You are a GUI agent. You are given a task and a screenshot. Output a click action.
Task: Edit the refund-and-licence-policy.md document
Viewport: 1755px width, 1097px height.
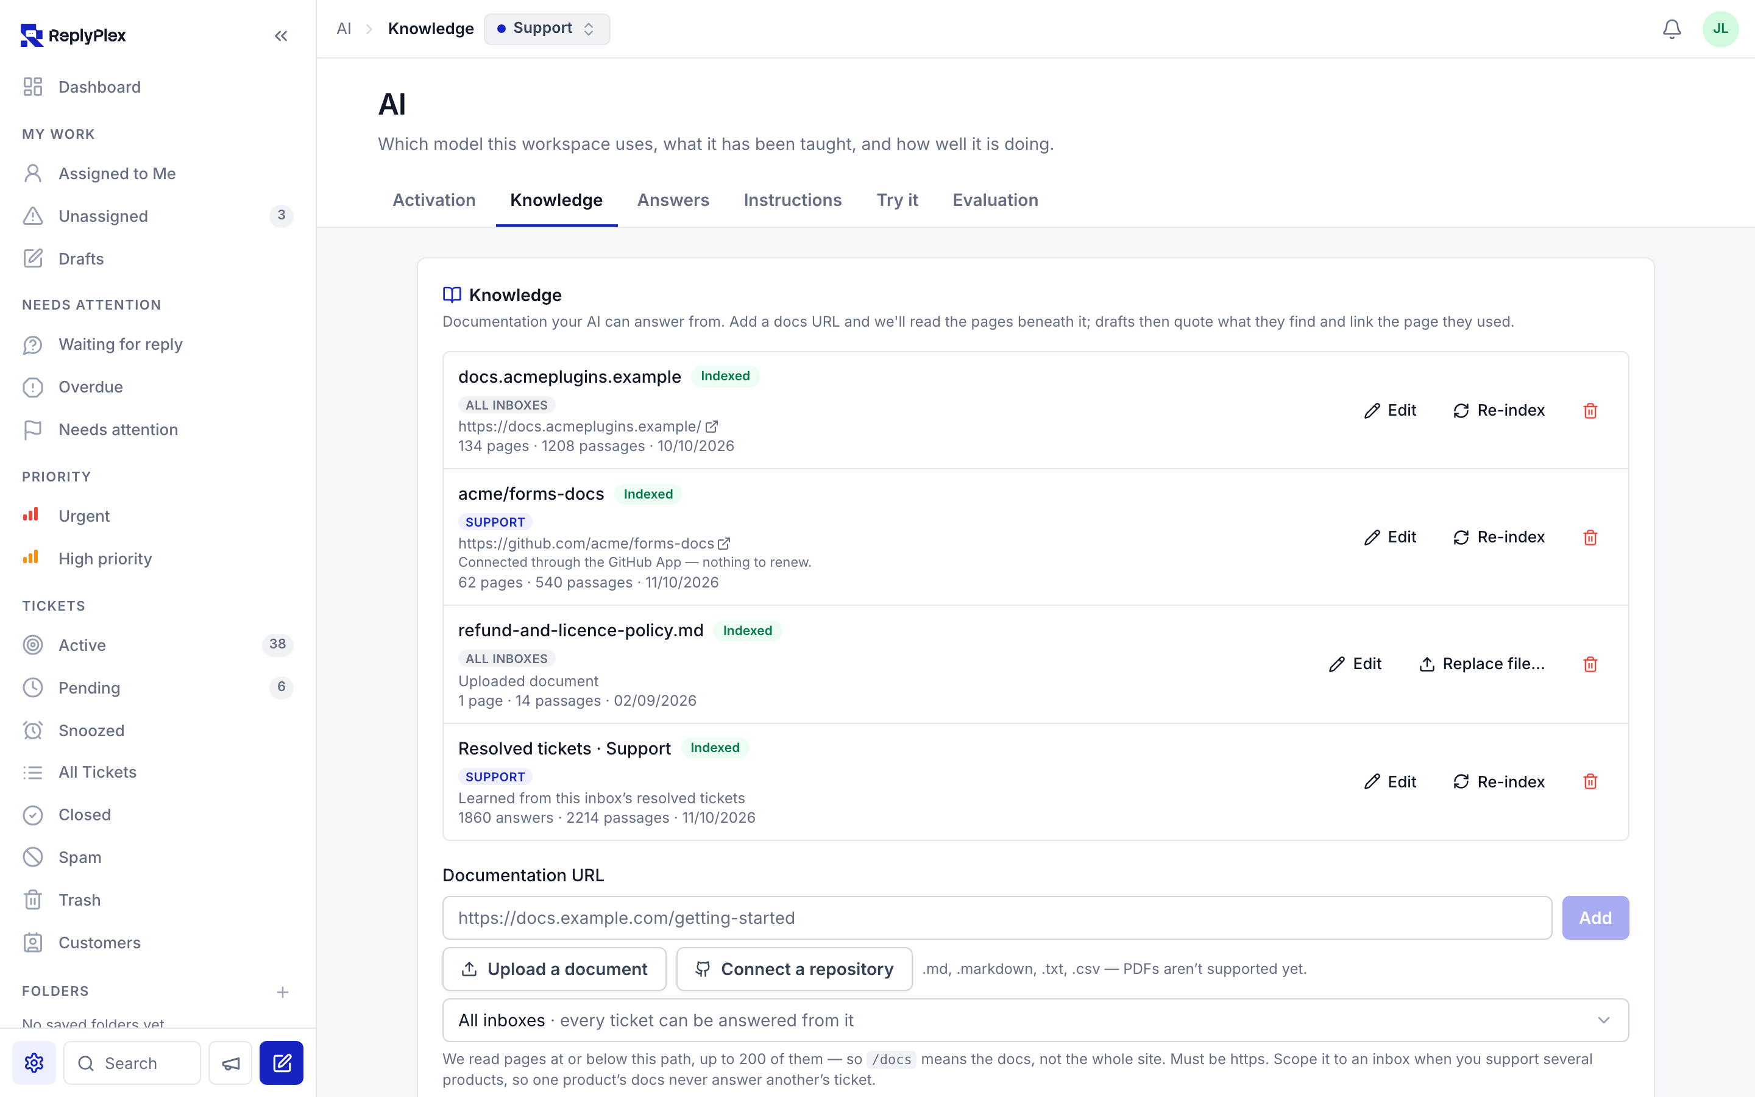[x=1355, y=664]
